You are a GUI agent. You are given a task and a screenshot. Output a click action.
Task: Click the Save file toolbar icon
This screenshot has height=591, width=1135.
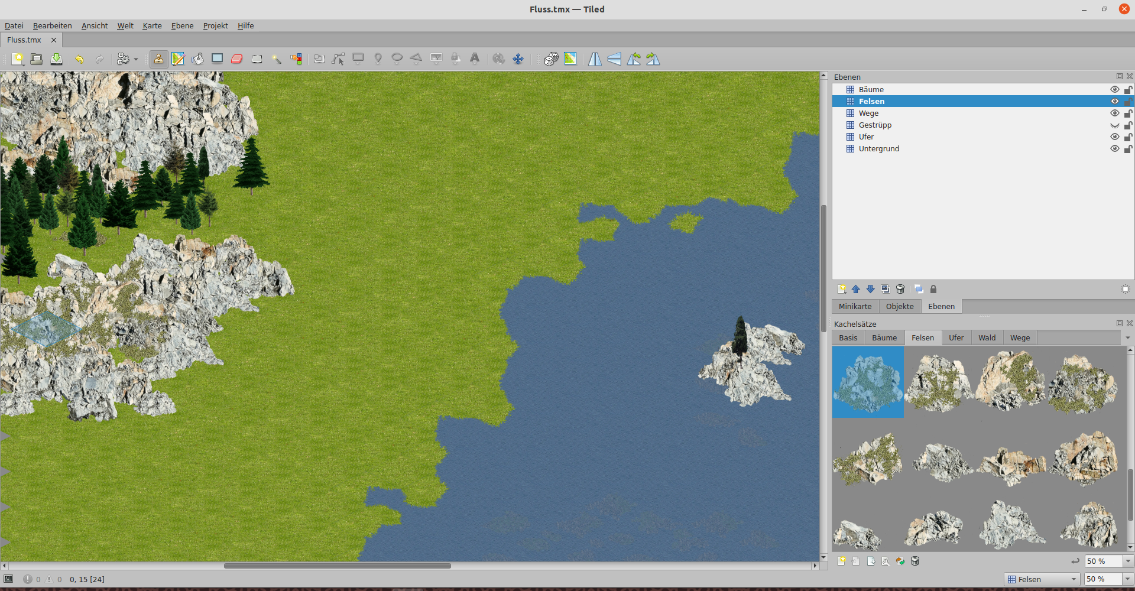[x=56, y=59]
